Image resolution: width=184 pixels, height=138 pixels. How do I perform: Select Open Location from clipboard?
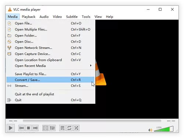[50, 60]
